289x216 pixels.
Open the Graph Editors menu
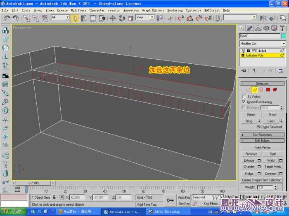153,10
